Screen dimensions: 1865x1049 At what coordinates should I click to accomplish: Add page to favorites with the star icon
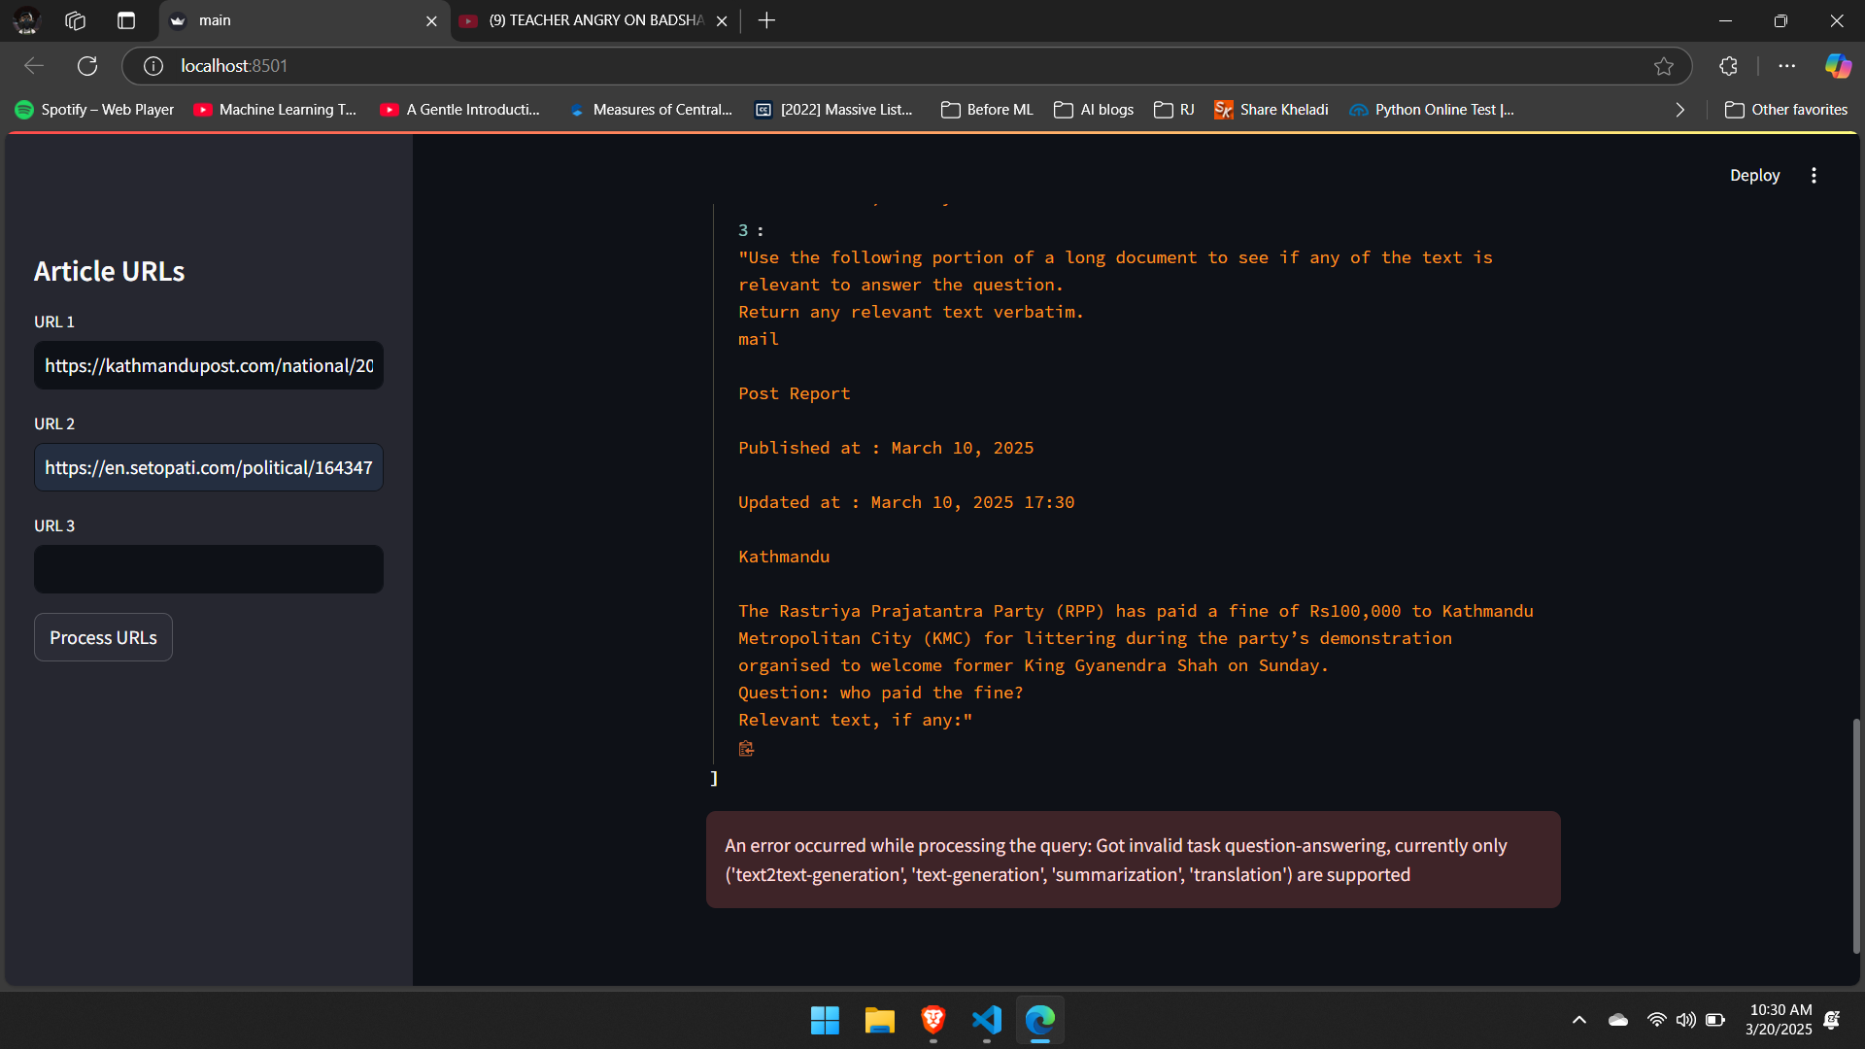click(x=1664, y=66)
